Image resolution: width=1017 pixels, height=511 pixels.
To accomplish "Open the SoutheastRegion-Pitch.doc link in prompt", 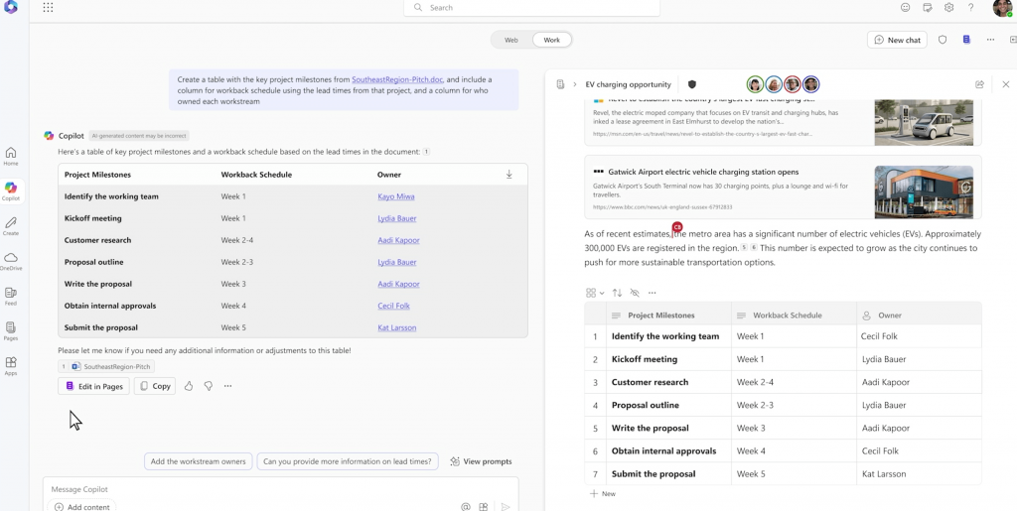I will click(x=397, y=79).
